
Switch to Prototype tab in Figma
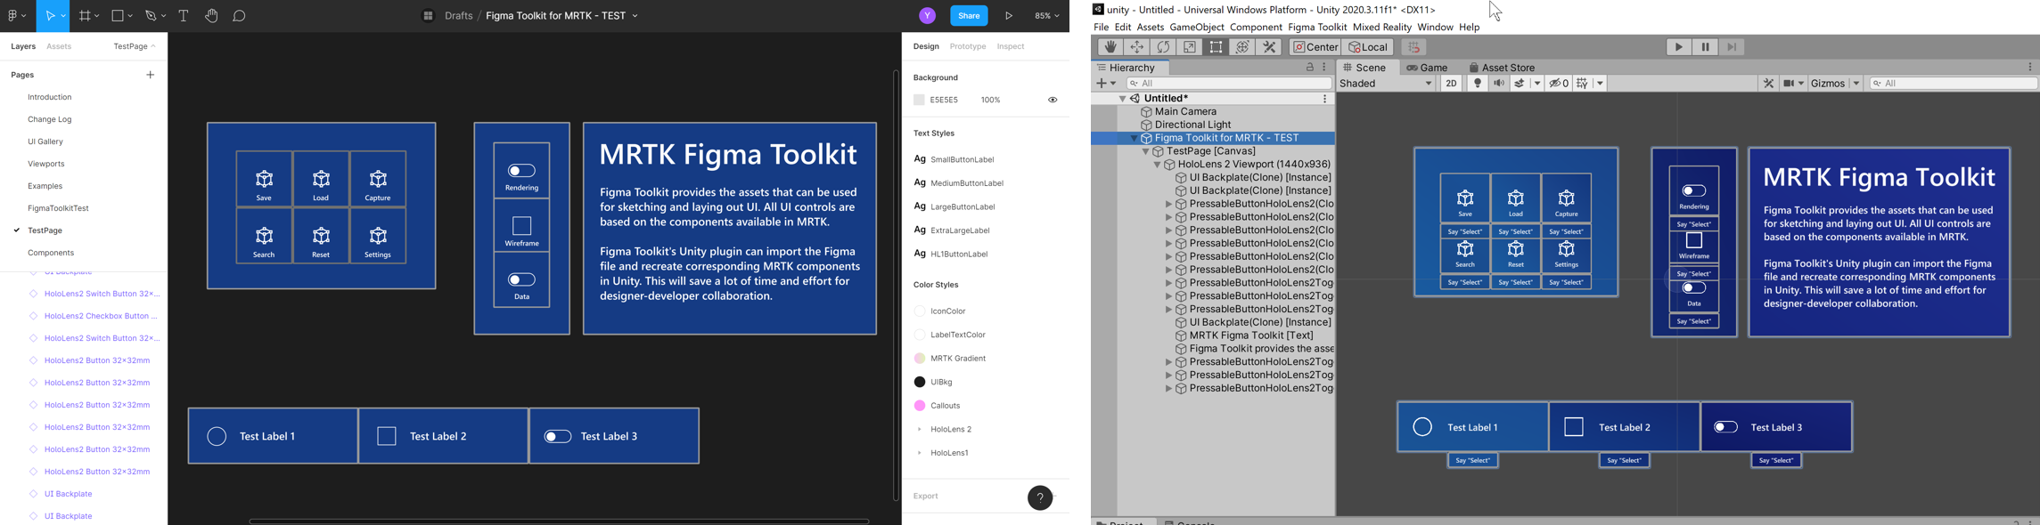[968, 46]
